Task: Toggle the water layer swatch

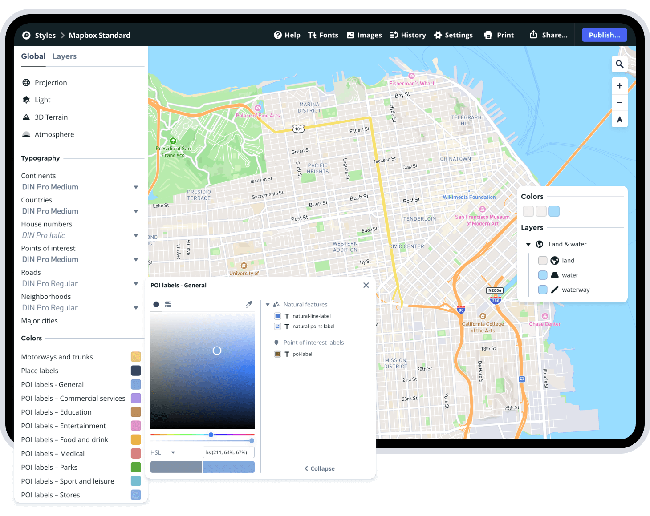Action: (543, 275)
